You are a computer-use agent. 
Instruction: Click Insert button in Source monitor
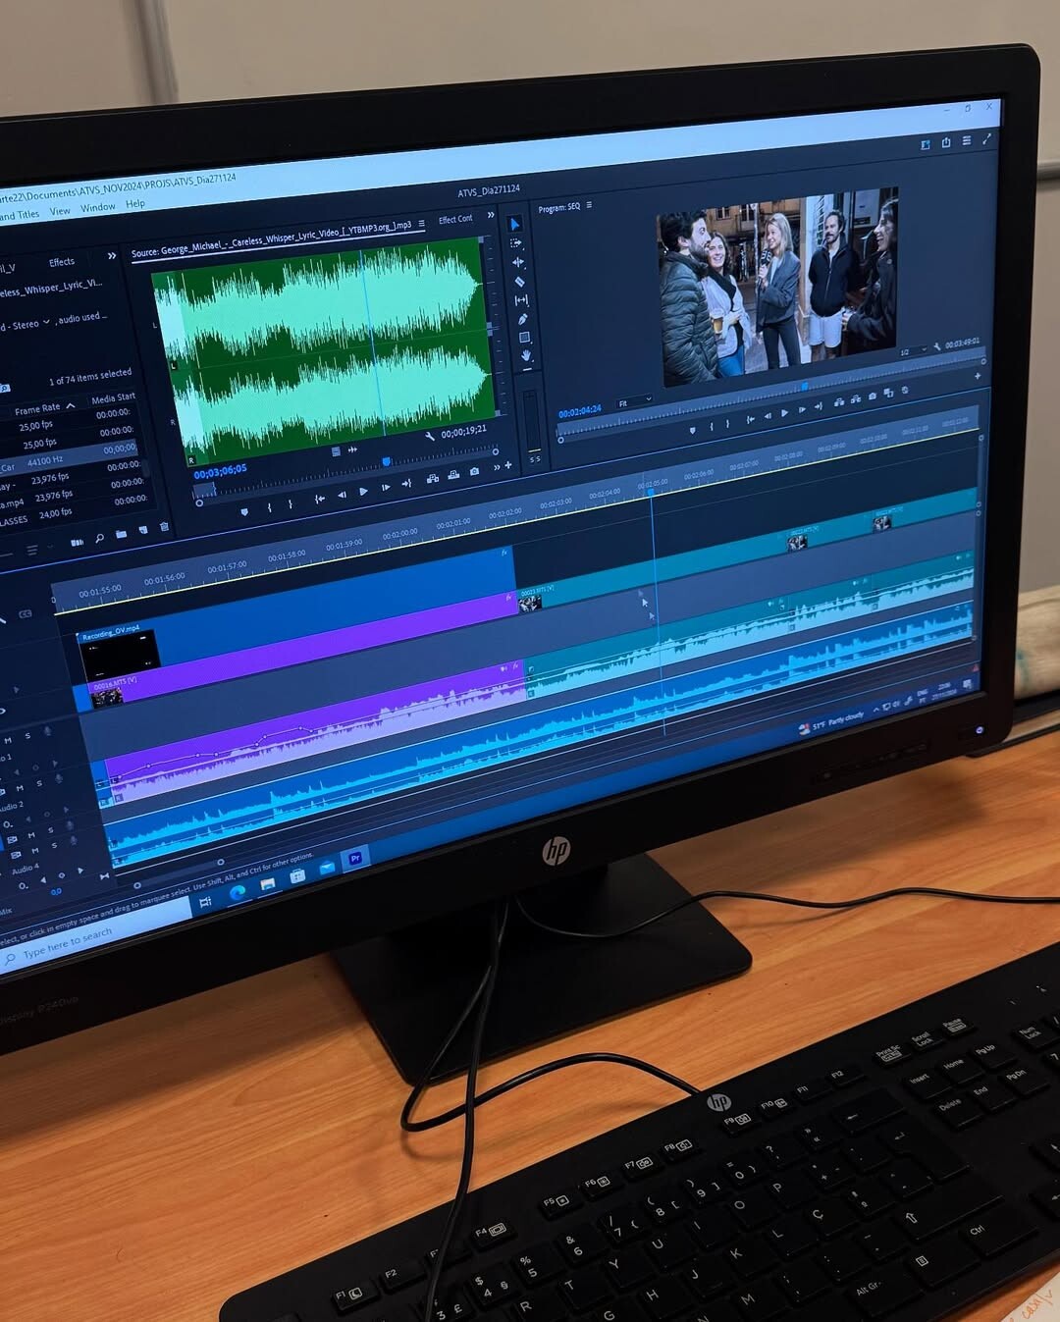[432, 479]
